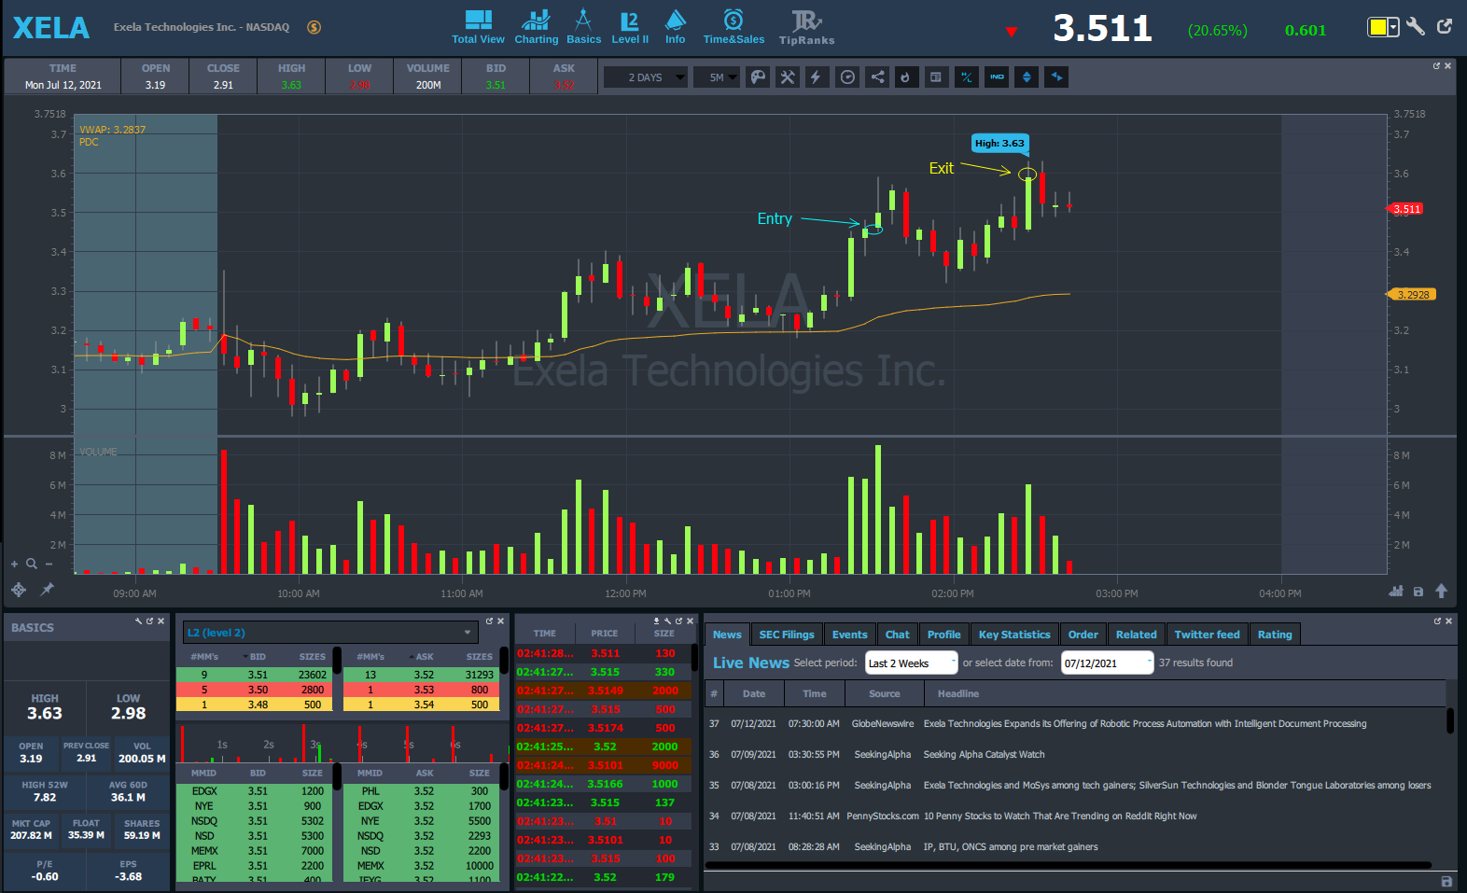Open the date picker showing 07/12/2021
Image resolution: width=1467 pixels, height=893 pixels.
point(1108,663)
